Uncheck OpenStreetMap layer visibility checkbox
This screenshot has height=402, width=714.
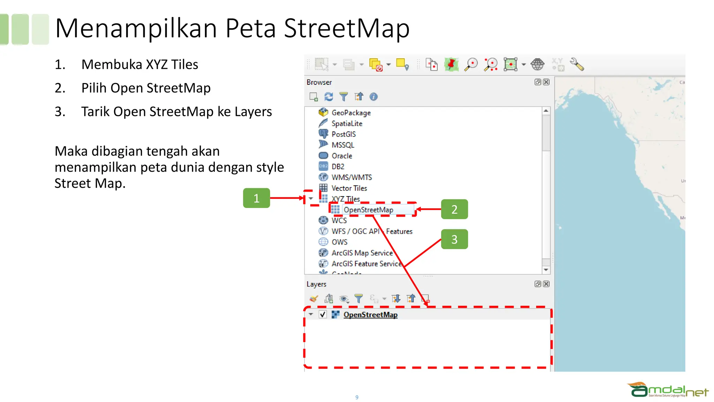point(323,314)
